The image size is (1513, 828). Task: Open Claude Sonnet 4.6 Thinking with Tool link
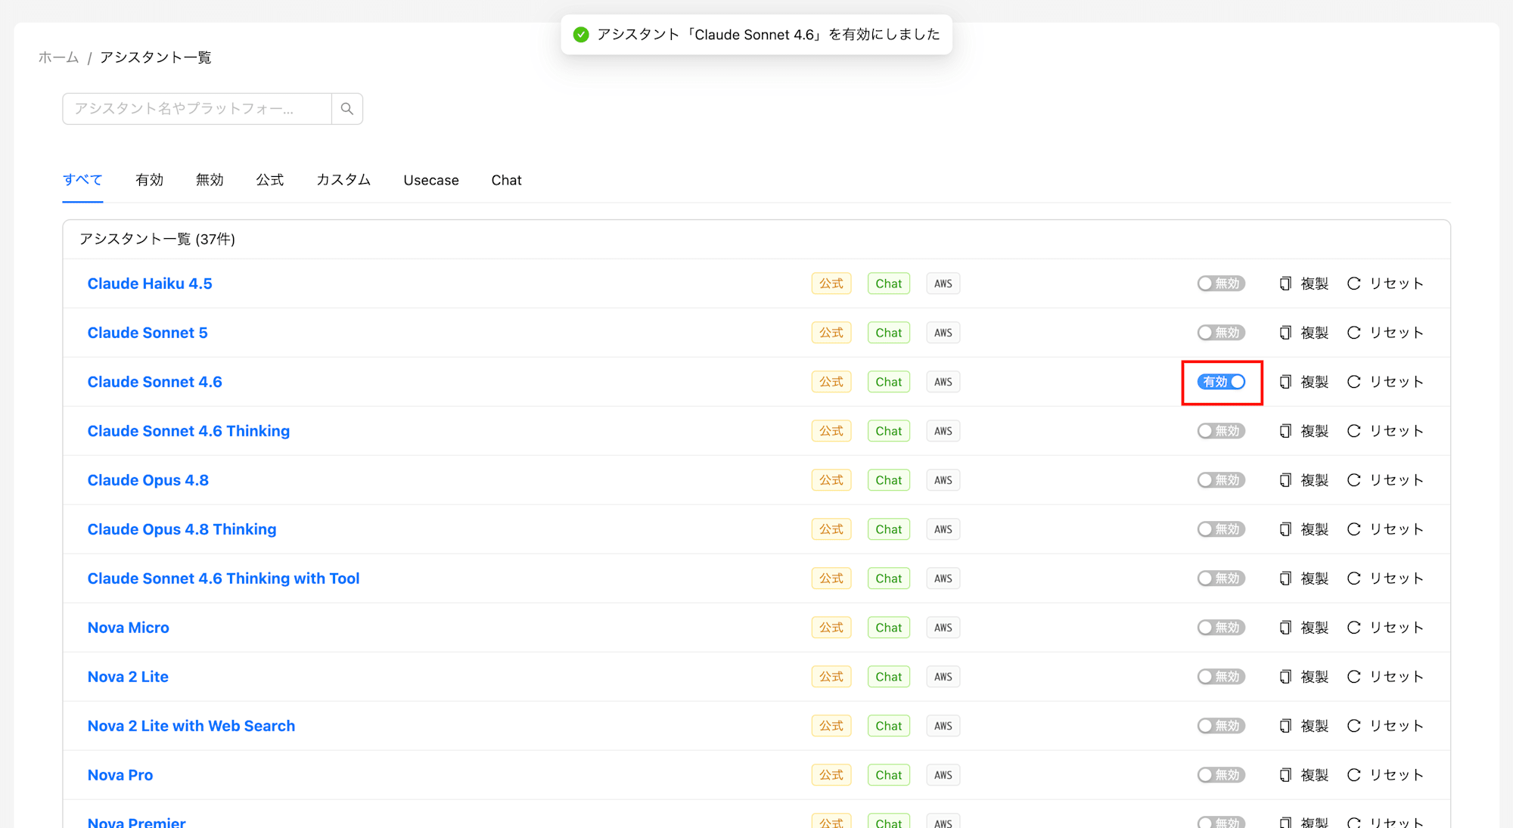[224, 578]
